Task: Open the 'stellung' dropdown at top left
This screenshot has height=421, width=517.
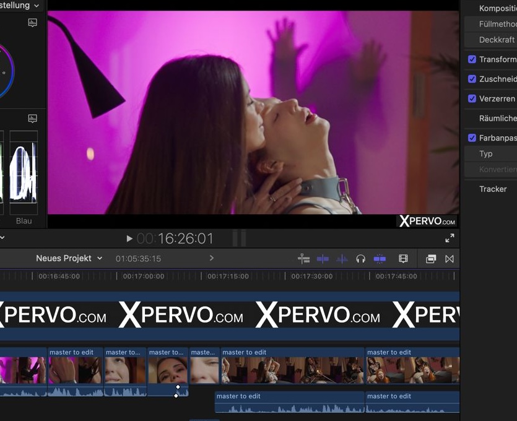Action: [x=19, y=6]
